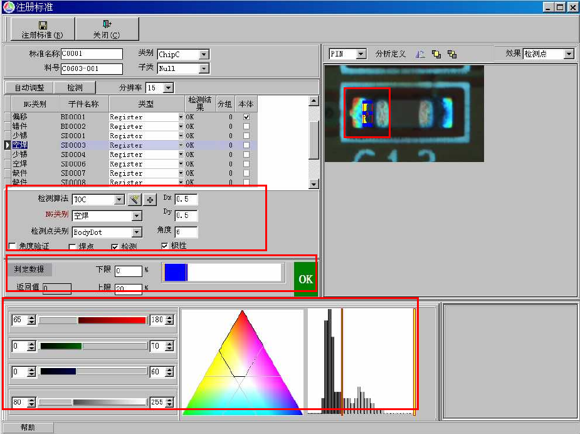
Task: Click the 判定数据 button
Action: (x=29, y=269)
